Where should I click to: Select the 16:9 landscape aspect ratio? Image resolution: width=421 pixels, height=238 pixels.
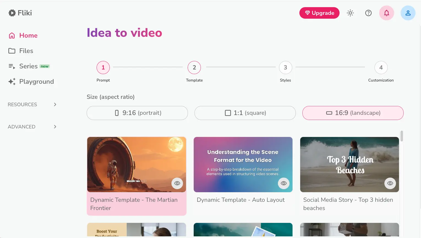point(353,113)
